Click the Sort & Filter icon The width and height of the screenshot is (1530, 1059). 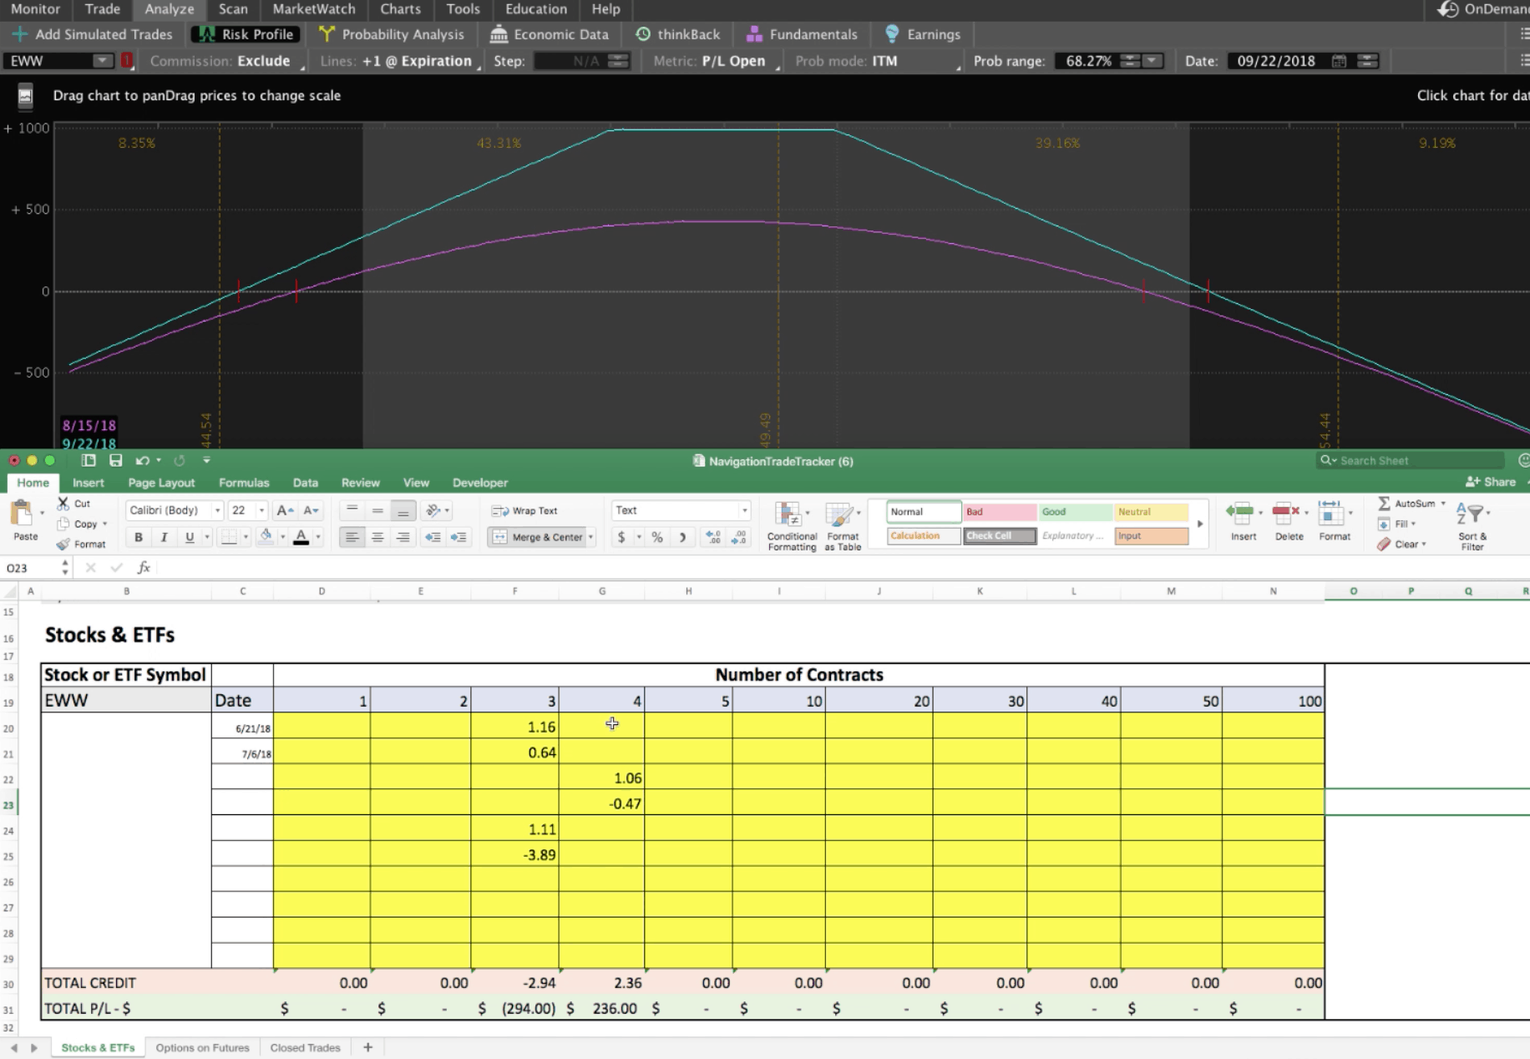click(x=1468, y=514)
